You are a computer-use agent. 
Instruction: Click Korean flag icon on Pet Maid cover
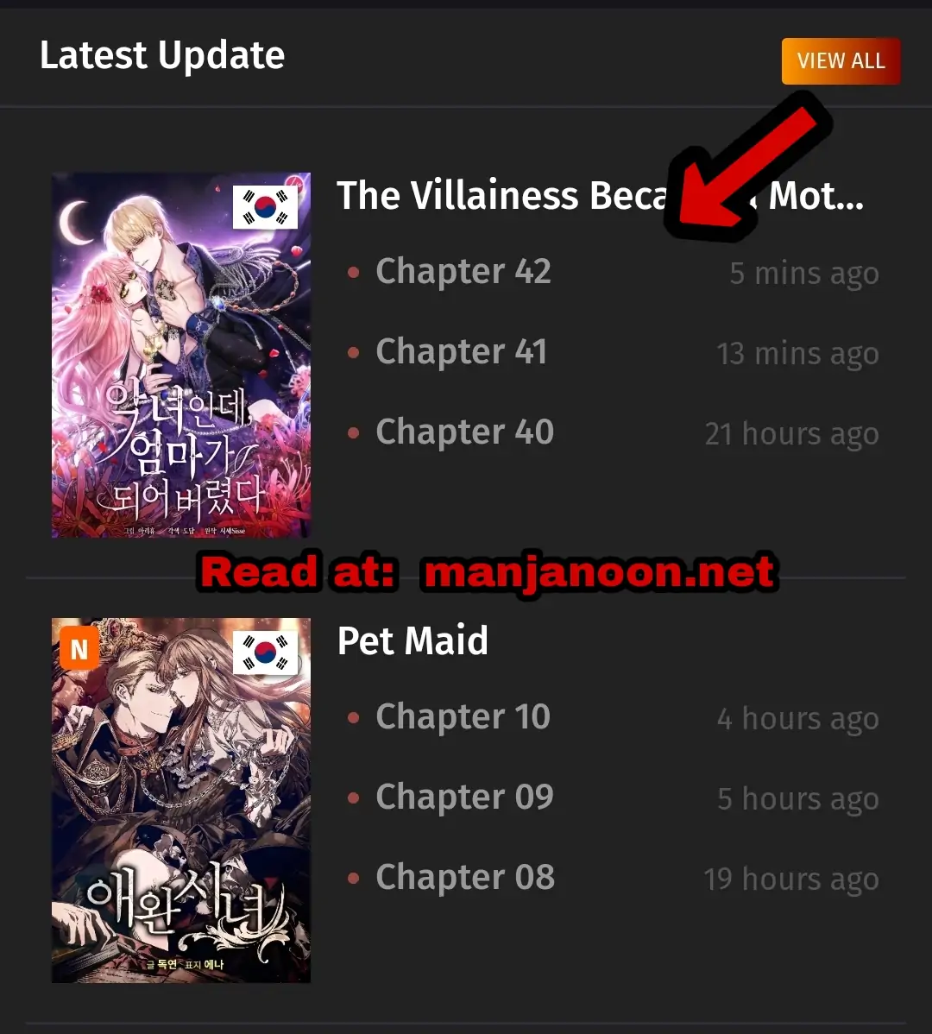click(x=265, y=653)
